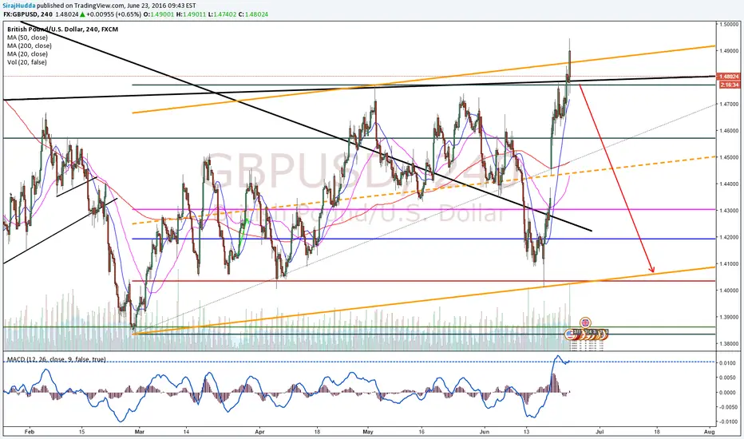Viewport: 744px width, 439px height.
Task: Click the Mar date on time axis
Action: [x=139, y=432]
